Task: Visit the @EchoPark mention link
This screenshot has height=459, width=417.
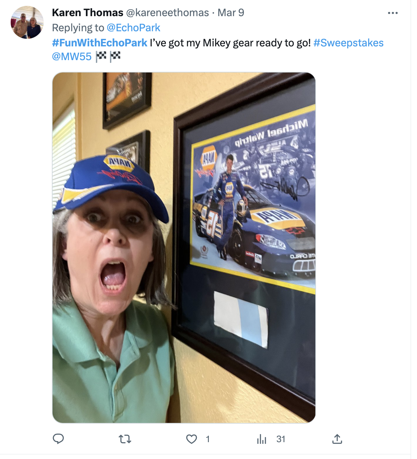Action: coord(133,28)
